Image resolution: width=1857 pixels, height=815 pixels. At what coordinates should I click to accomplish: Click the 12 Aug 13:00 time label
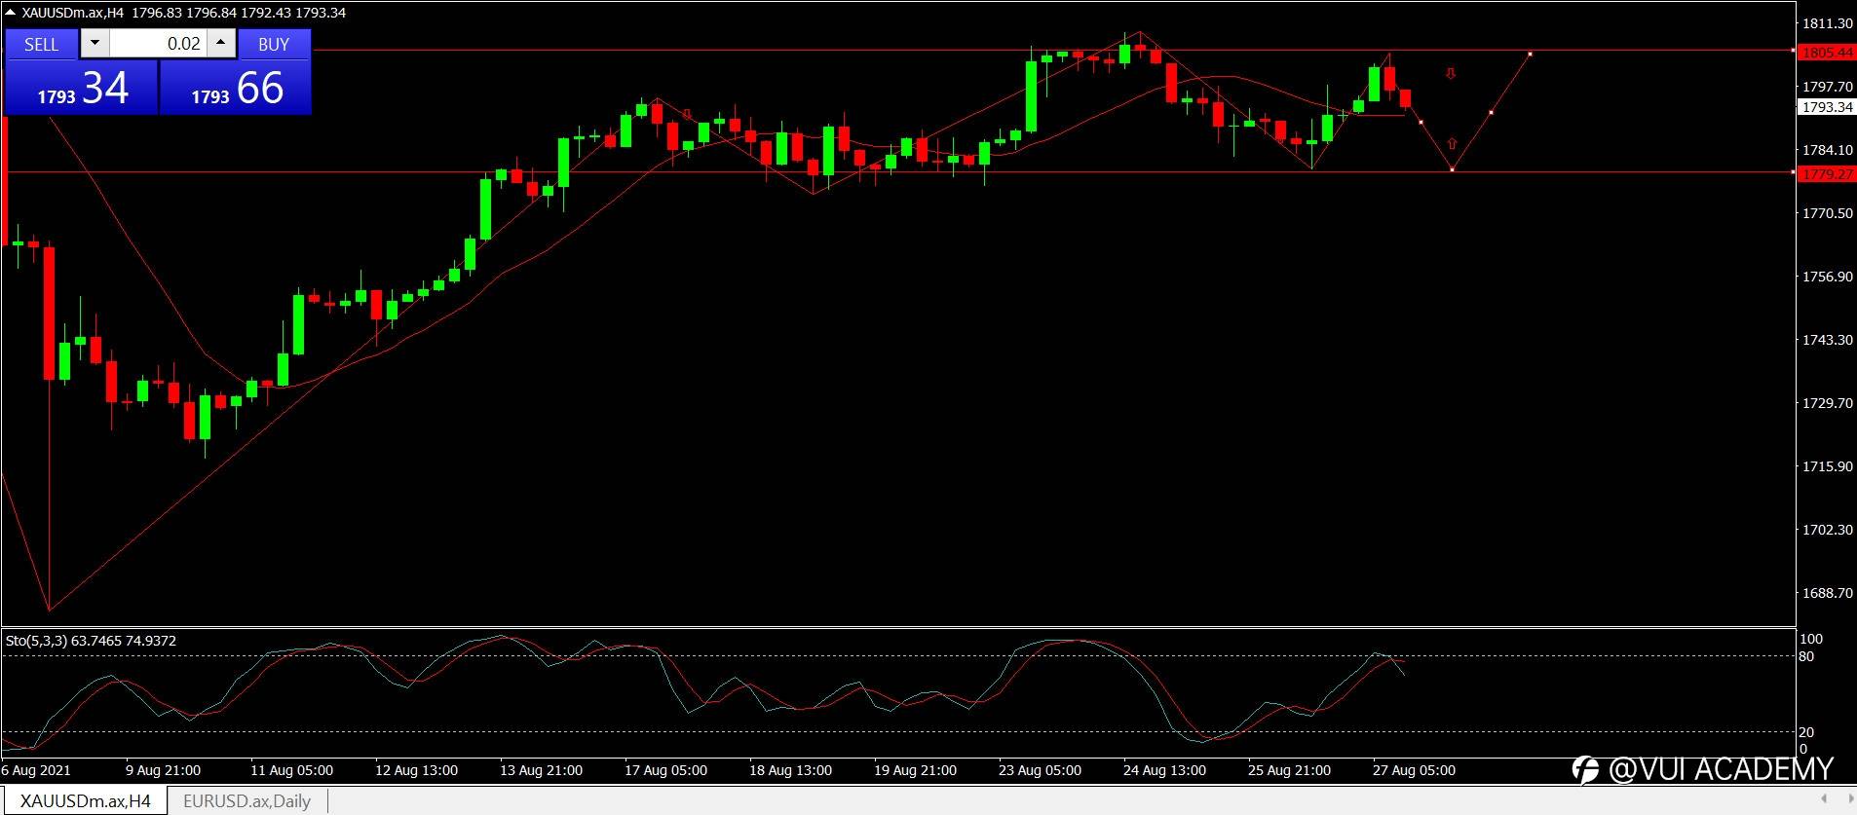coord(416,770)
